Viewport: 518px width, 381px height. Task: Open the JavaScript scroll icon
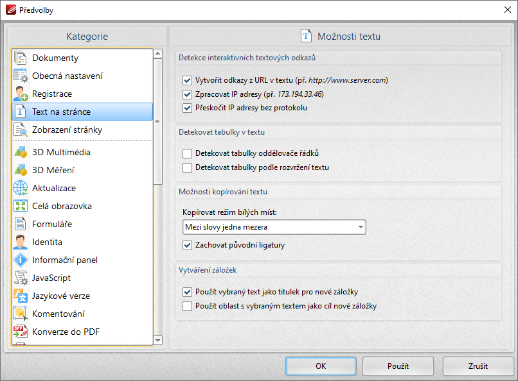[21, 278]
